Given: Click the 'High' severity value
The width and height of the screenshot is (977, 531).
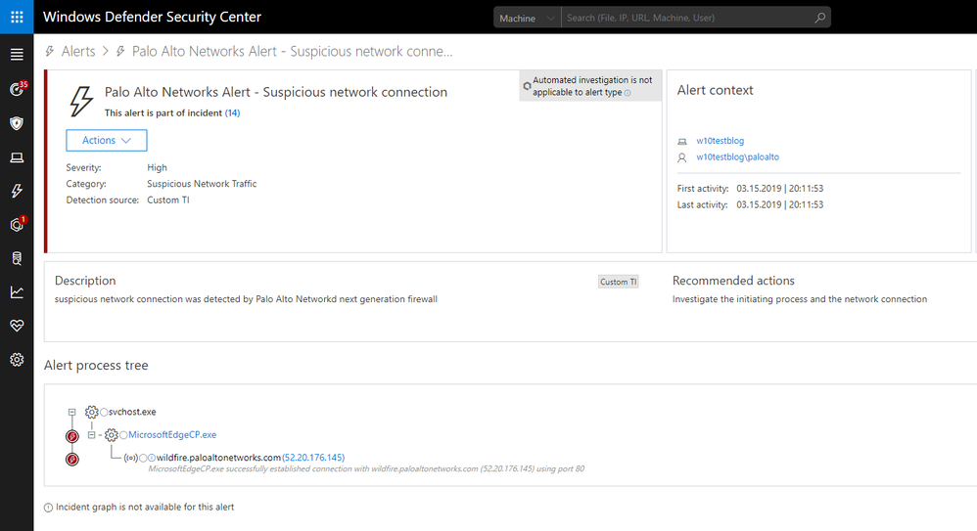Looking at the screenshot, I should 157,167.
